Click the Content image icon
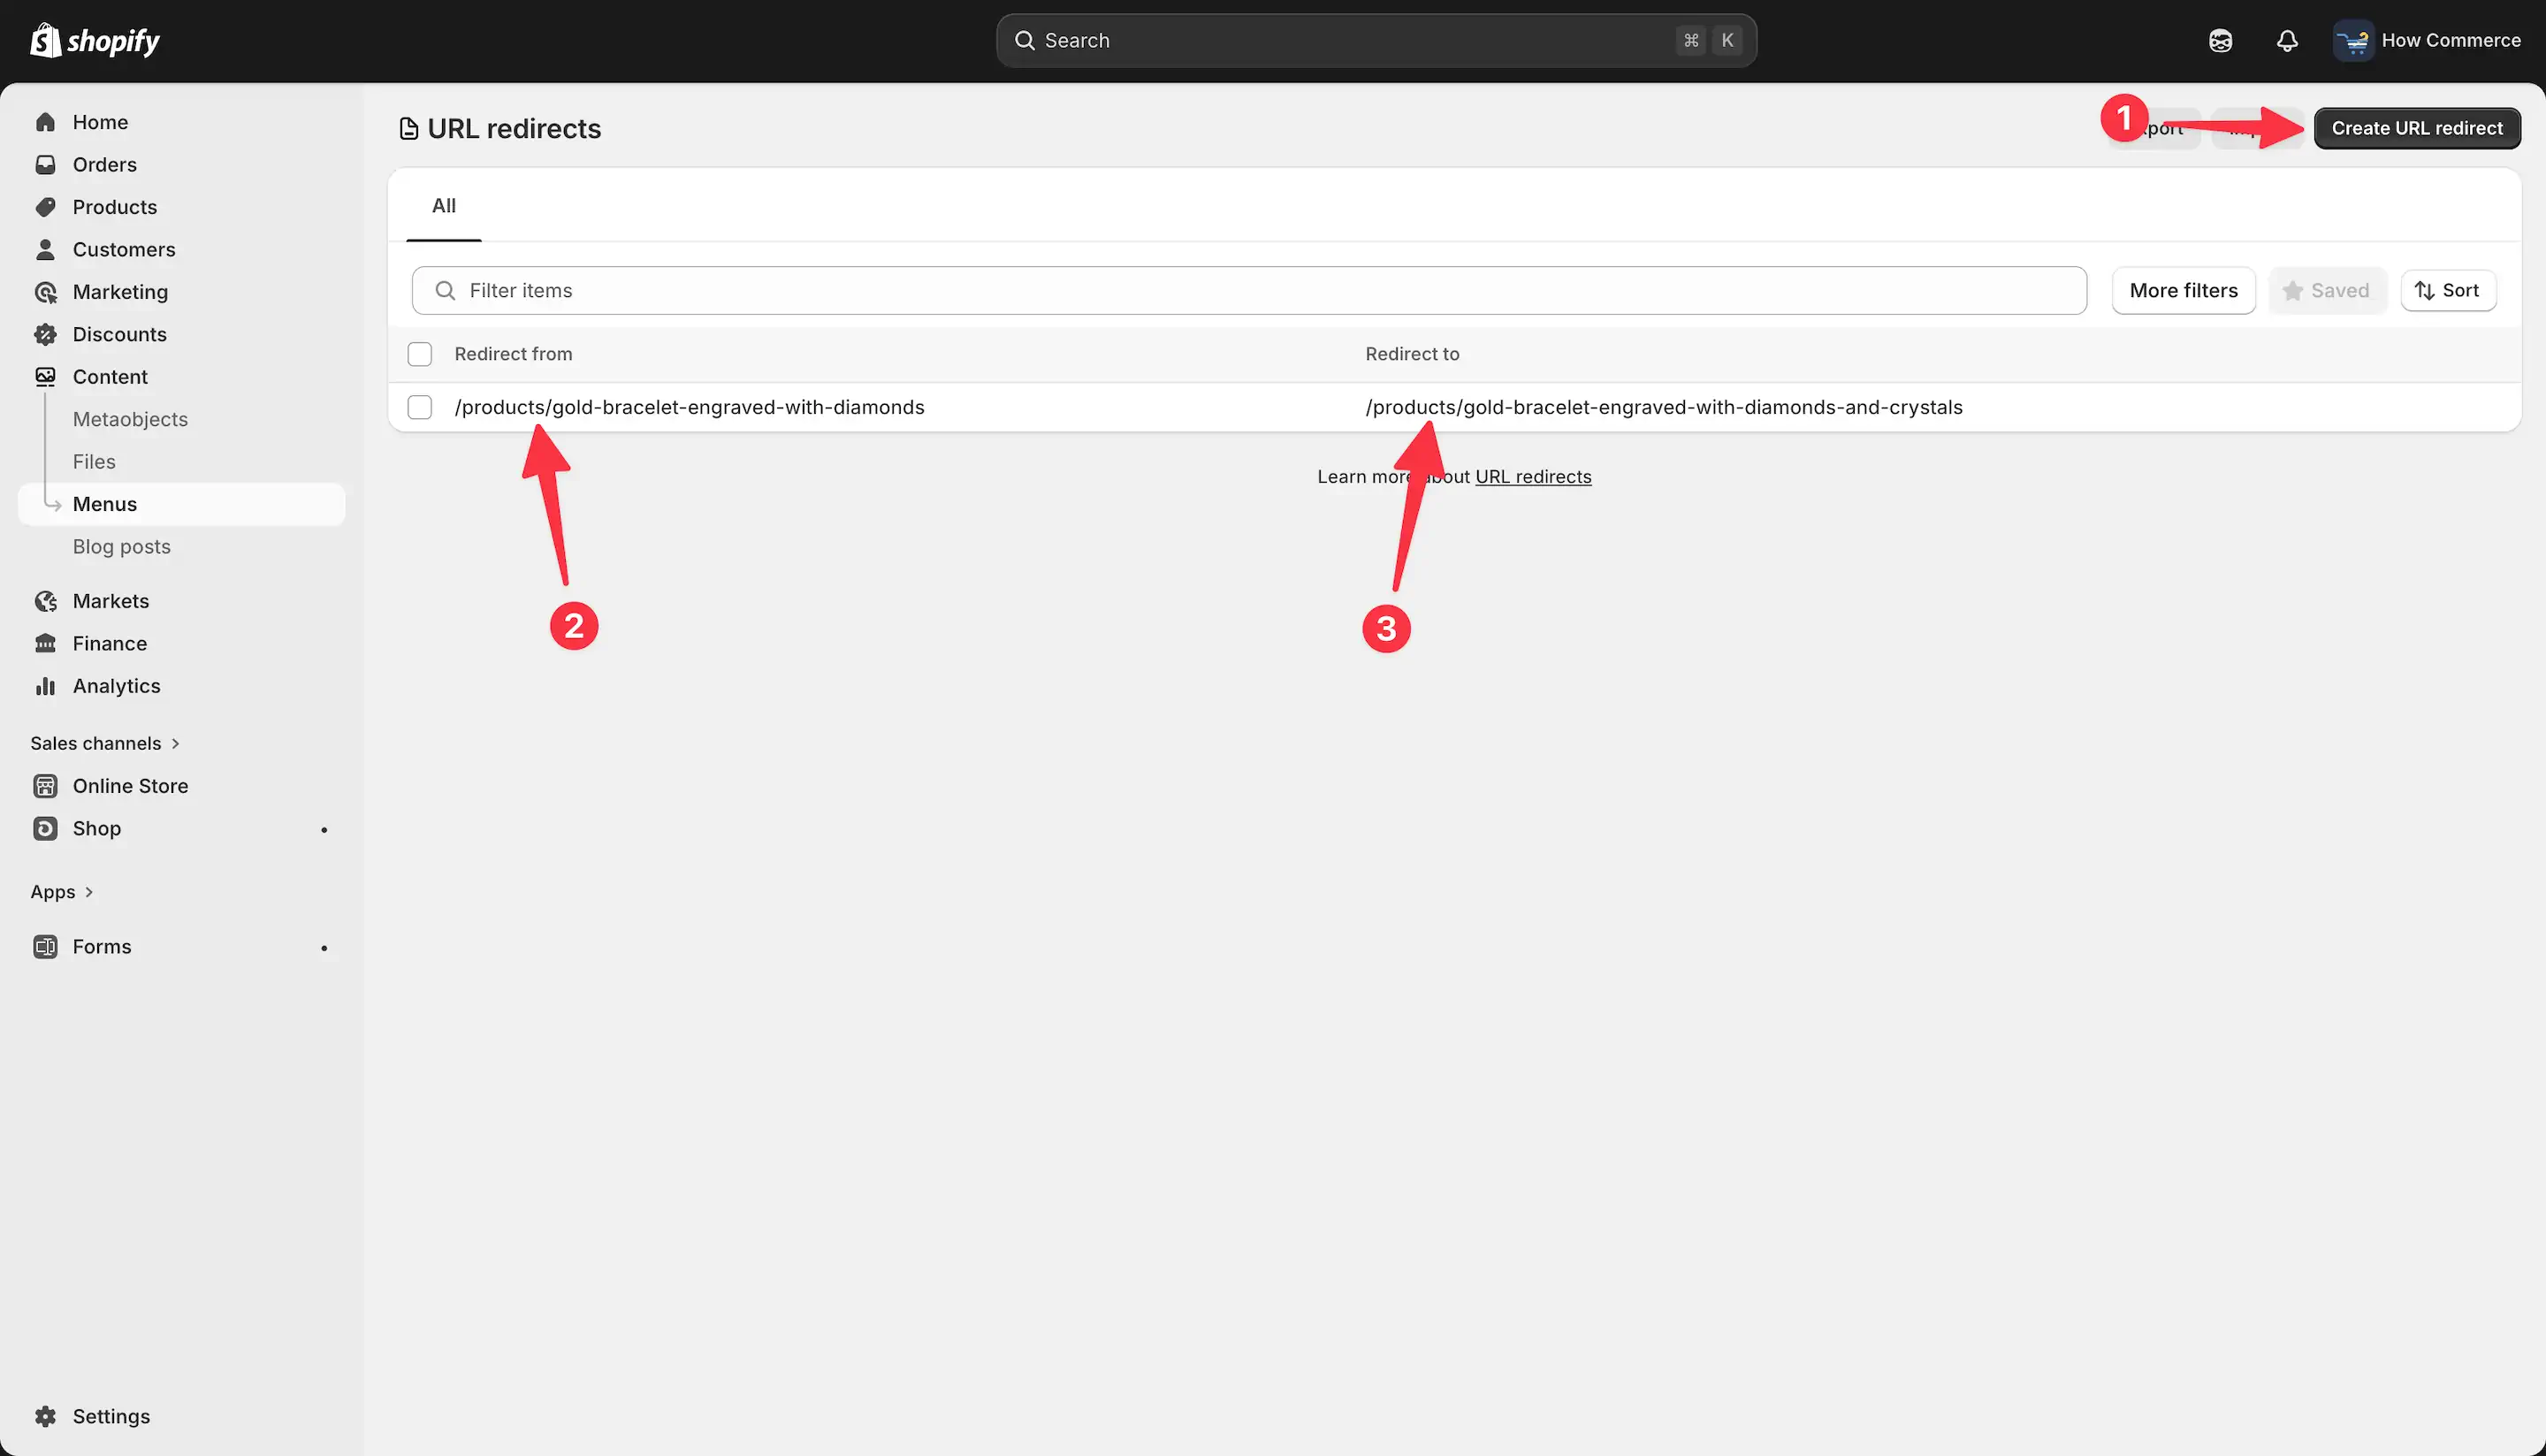 [x=45, y=377]
